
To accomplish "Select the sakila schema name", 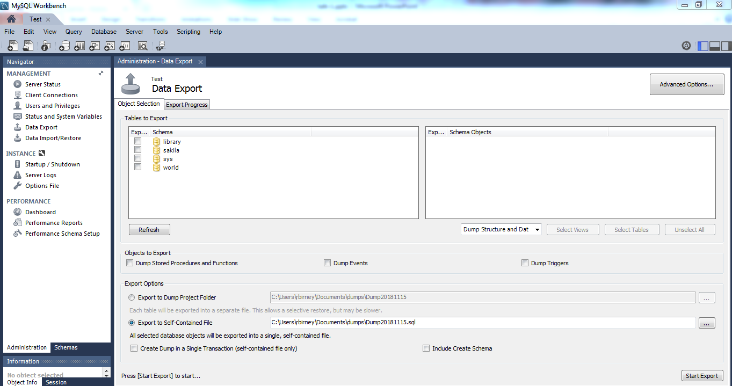I will click(171, 150).
